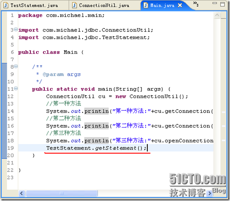This screenshot has width=230, height=201.
Task: Click the horizontal scrollbar left arrow
Action: (22, 193)
